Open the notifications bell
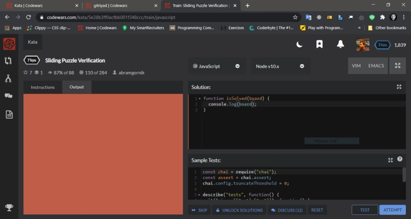411x219 pixels. point(340,44)
